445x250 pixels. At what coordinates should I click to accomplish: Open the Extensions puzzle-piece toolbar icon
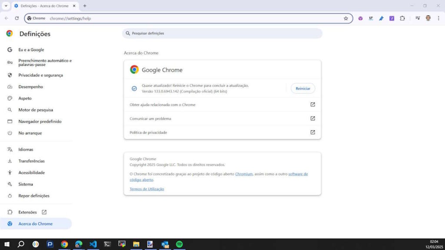click(402, 18)
